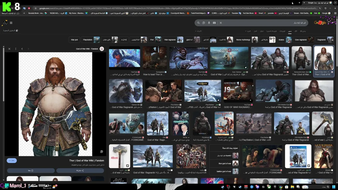This screenshot has height=190, width=338.
Task: Filter by Norse mythology chip
Action: 246,40
